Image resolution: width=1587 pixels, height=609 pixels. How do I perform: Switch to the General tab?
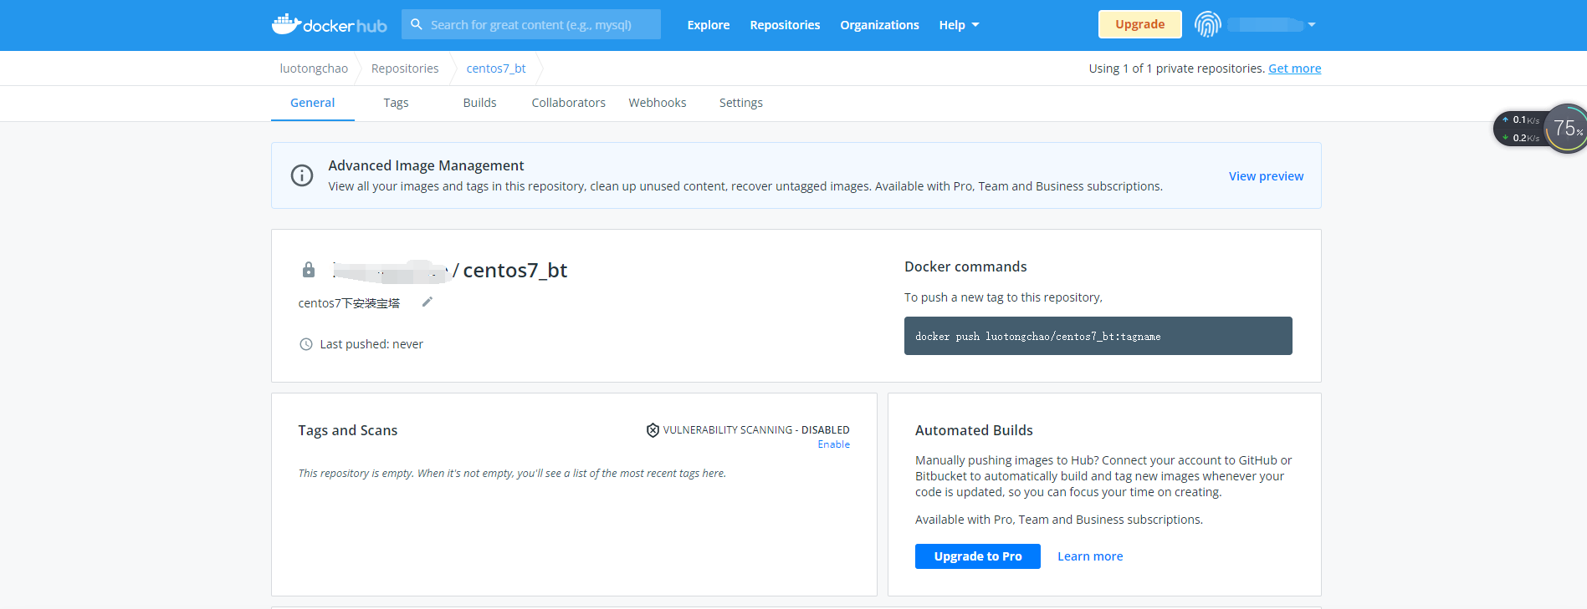click(x=313, y=103)
